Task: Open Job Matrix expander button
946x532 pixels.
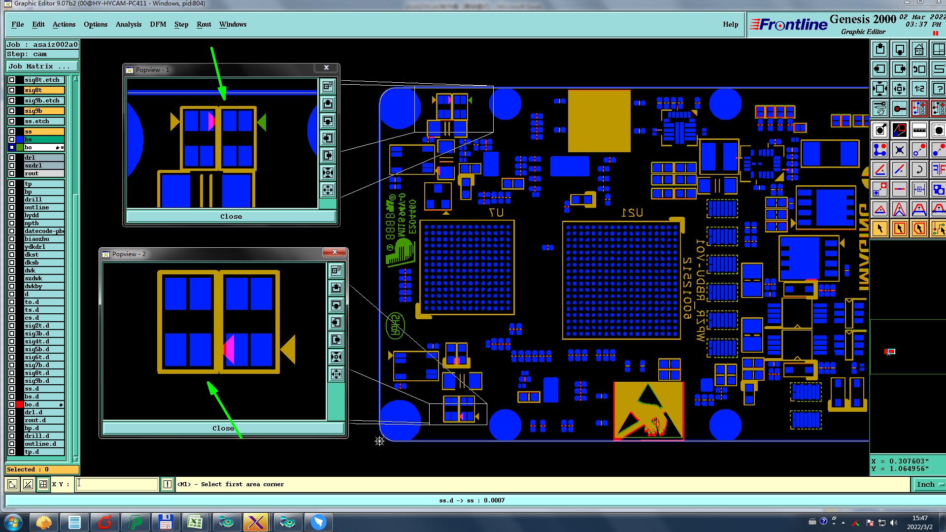Action: coord(42,66)
